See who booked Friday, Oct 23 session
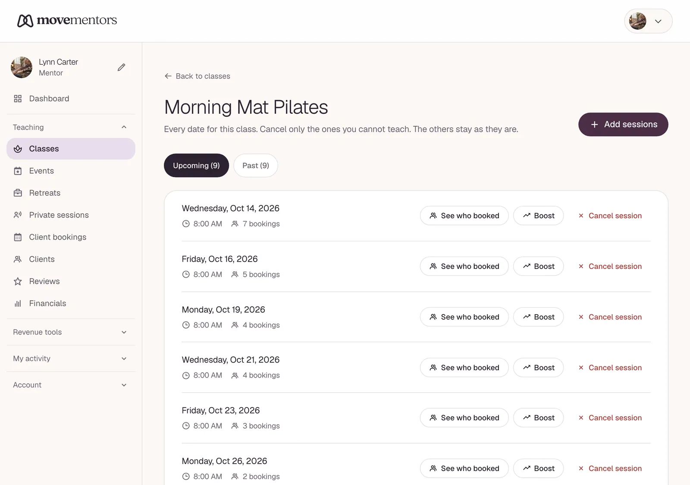Viewport: 690px width, 485px height. [464, 418]
